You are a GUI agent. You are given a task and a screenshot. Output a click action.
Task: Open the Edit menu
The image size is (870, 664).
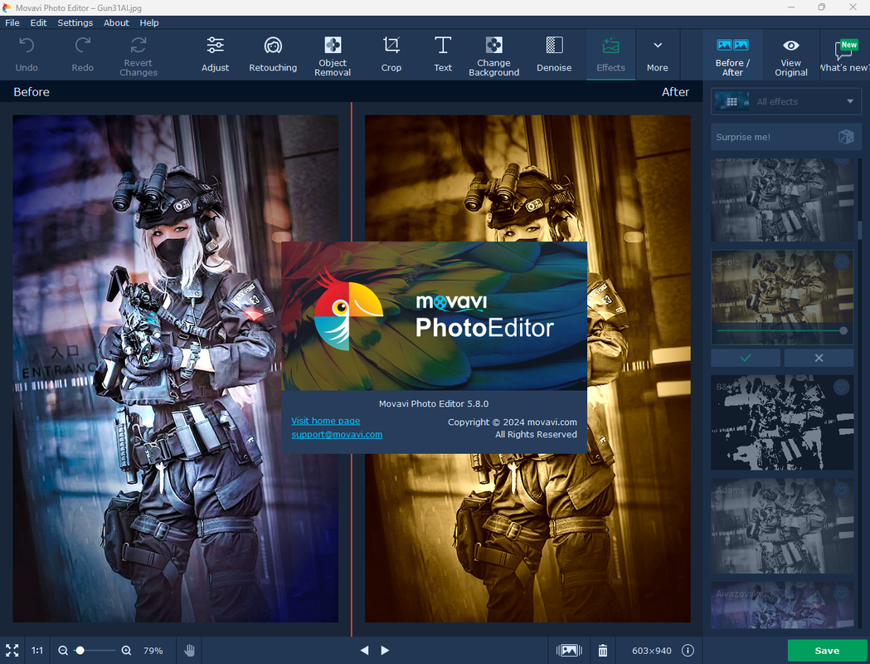click(x=38, y=22)
